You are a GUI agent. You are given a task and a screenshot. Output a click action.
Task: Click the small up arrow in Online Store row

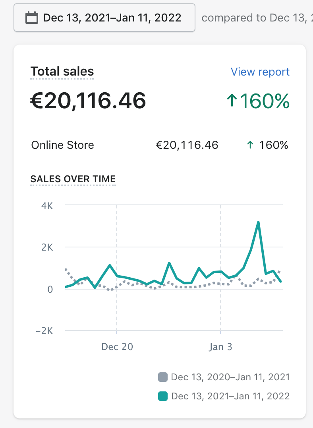point(250,145)
